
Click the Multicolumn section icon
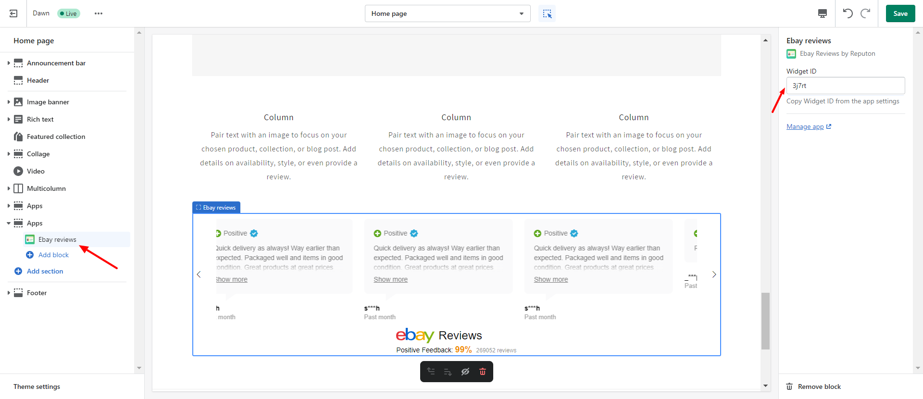[x=18, y=188]
